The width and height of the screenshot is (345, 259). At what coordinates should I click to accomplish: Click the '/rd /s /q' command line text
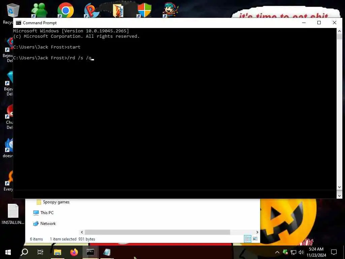click(x=80, y=58)
